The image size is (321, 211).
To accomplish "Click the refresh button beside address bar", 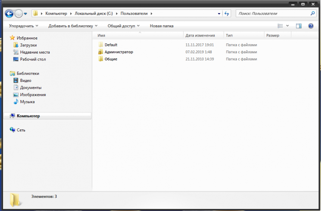I will (227, 14).
